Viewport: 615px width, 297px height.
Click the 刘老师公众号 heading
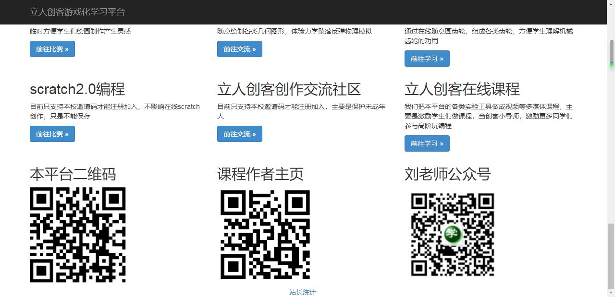pyautogui.click(x=448, y=174)
